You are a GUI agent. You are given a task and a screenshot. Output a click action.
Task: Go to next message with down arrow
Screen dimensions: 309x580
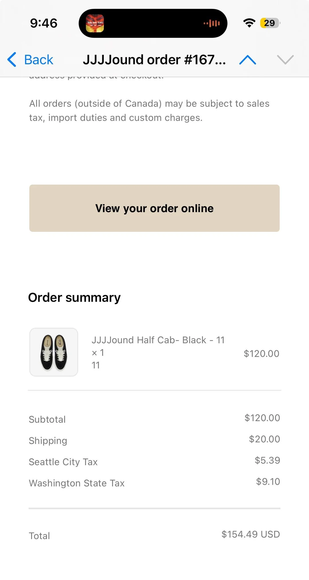[x=285, y=60]
